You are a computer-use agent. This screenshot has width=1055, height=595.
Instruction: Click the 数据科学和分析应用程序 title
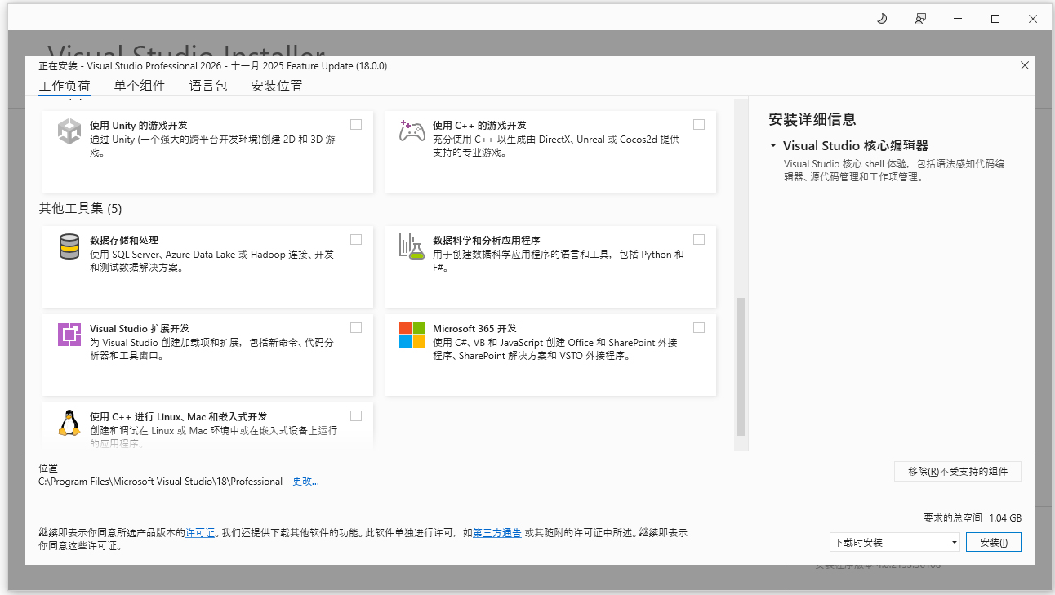click(487, 241)
